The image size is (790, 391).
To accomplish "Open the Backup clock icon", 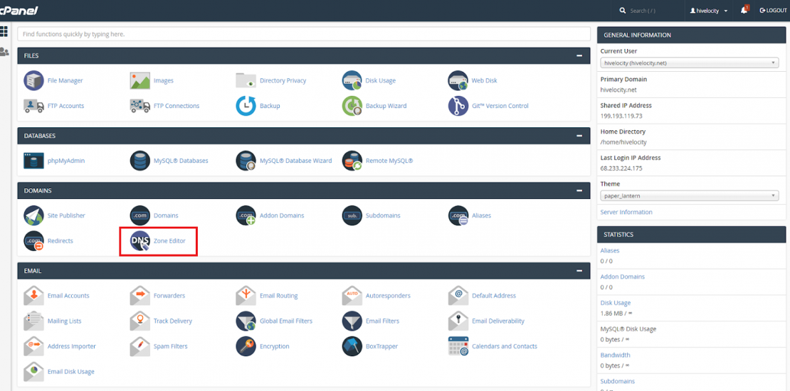I will coord(246,106).
